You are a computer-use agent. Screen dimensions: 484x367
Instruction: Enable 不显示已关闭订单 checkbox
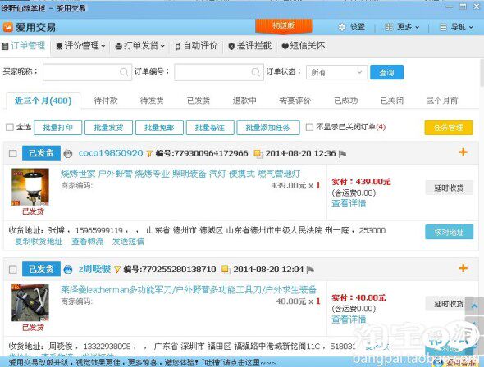pos(309,127)
